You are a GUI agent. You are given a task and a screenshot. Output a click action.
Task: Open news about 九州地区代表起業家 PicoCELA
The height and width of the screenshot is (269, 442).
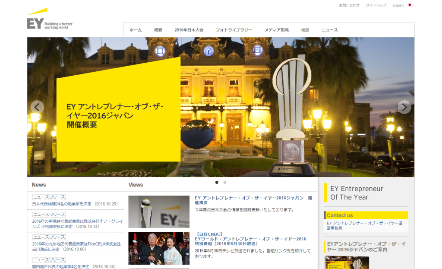coord(76,247)
